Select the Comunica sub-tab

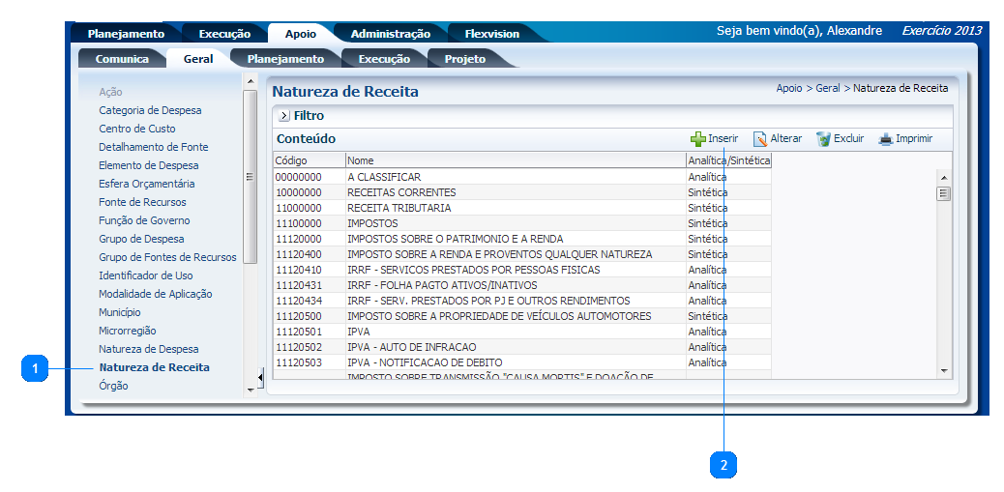[122, 59]
